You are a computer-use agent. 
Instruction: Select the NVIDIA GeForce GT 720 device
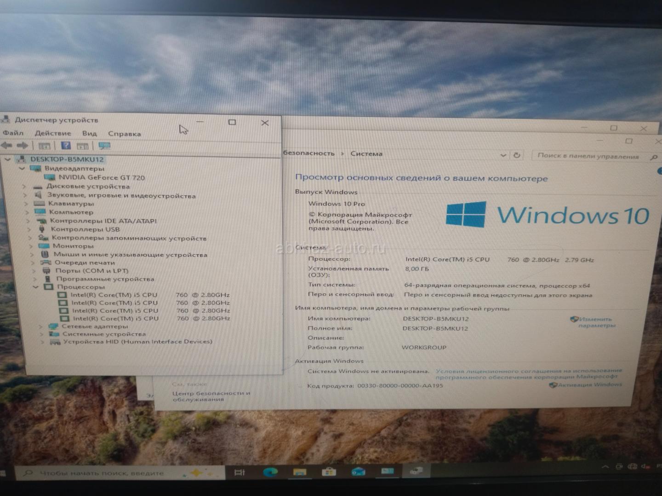pyautogui.click(x=101, y=177)
